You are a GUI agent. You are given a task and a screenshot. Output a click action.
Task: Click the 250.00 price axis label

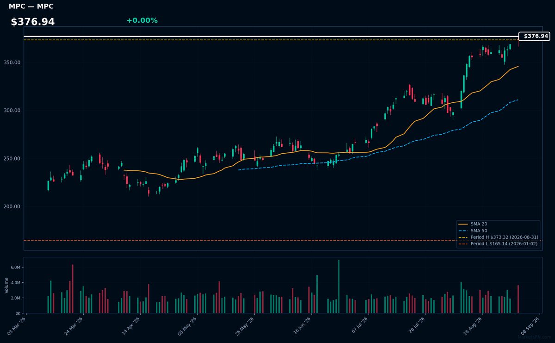tap(12, 159)
